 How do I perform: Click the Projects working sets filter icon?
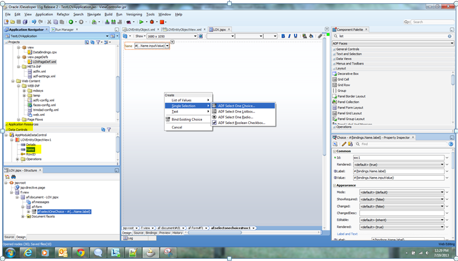tap(99, 42)
